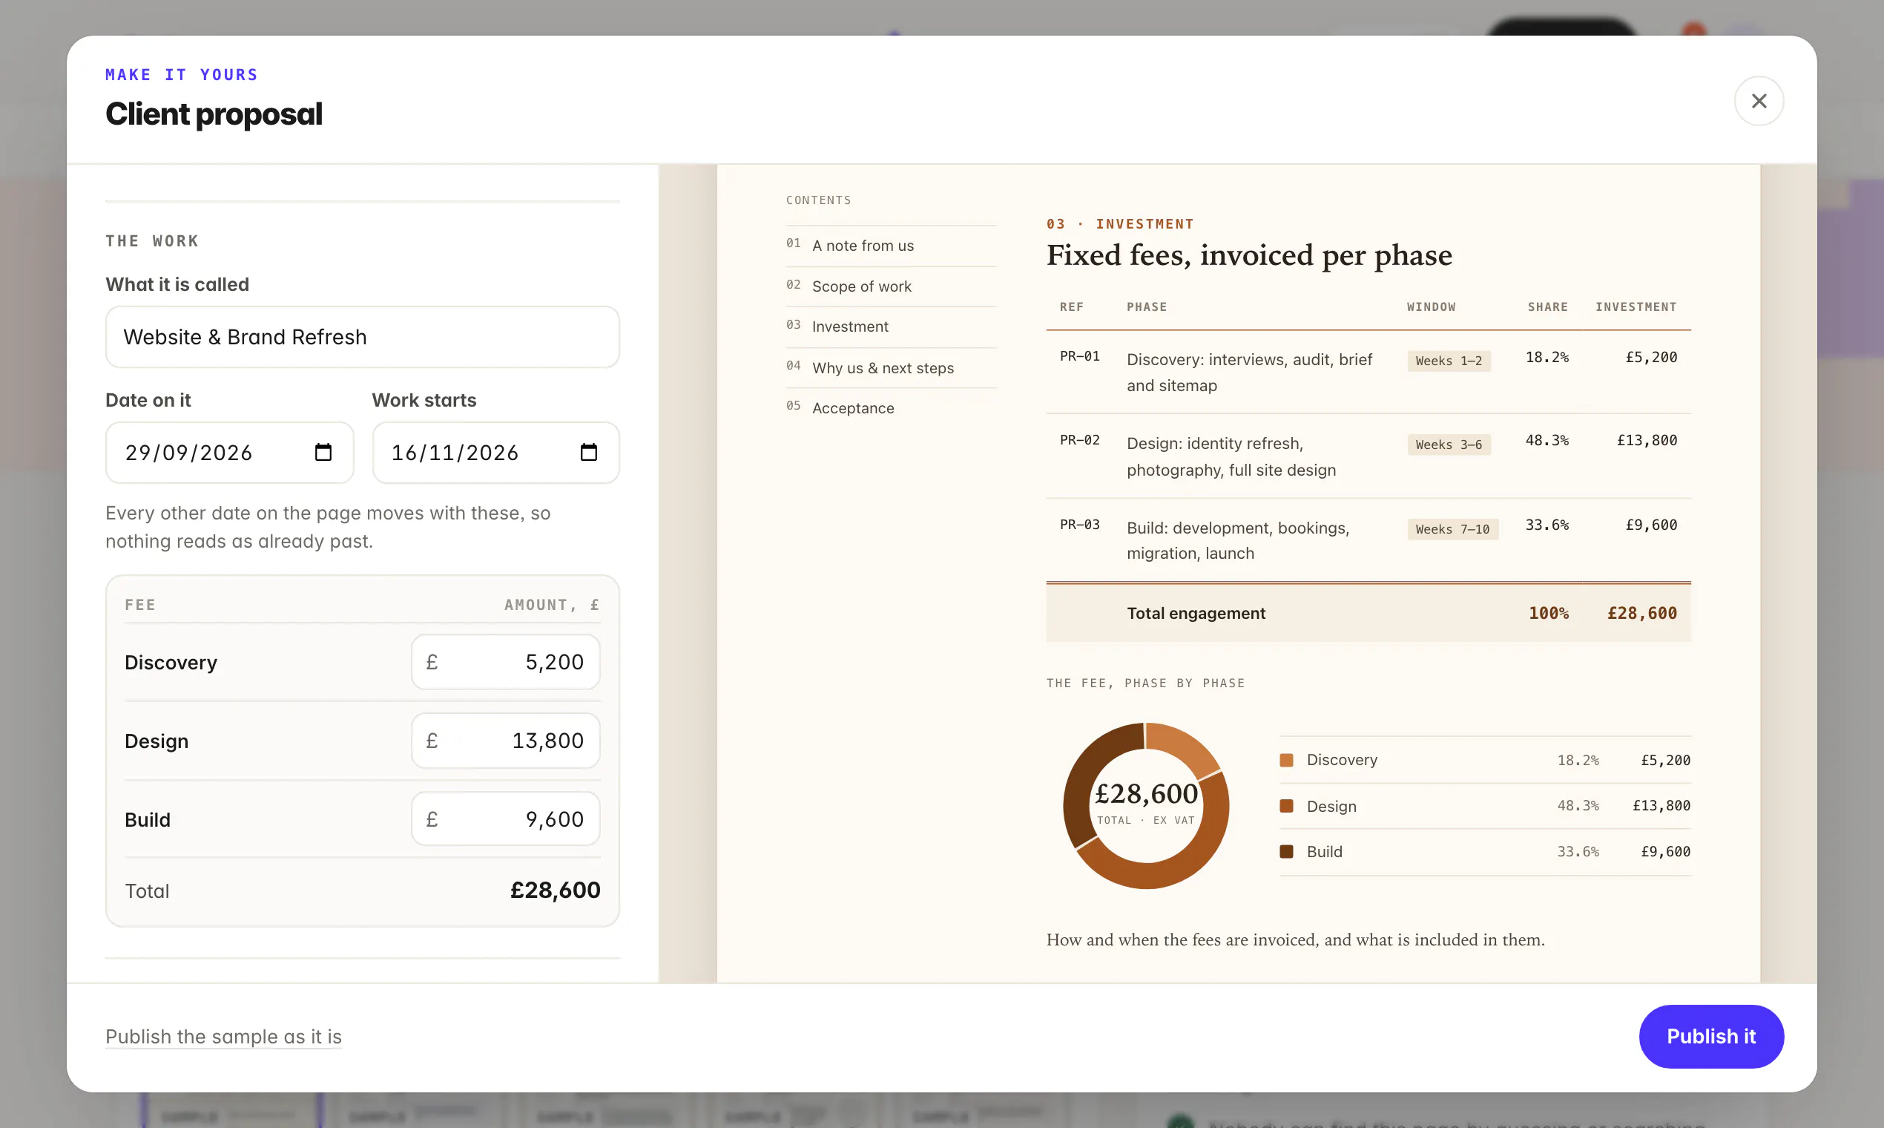This screenshot has height=1128, width=1884.
Task: Click the 'Fixed fees, invoiced per phase' heading
Action: tap(1249, 255)
